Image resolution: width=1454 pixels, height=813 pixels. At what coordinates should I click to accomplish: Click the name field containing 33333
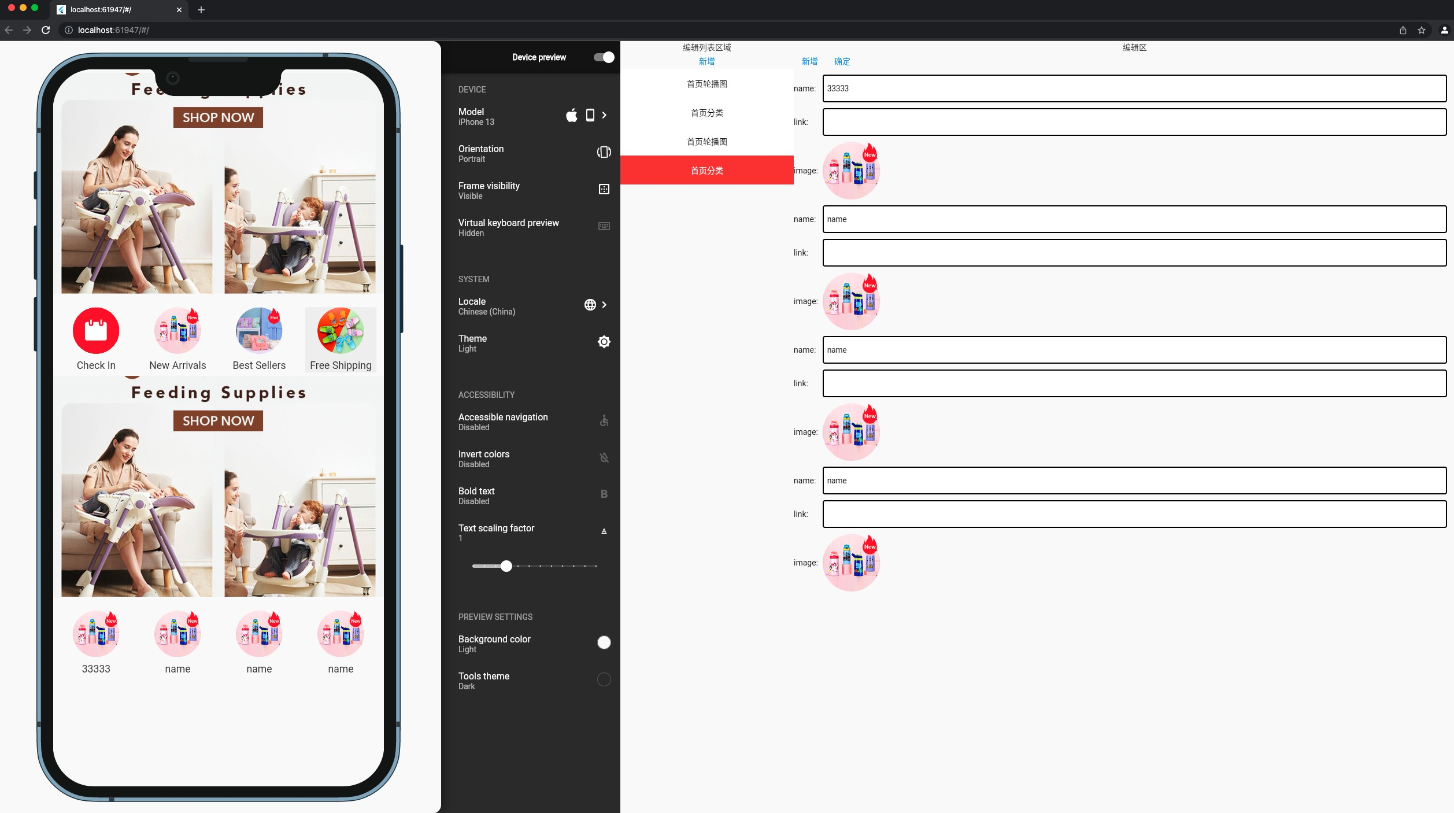click(x=1134, y=88)
